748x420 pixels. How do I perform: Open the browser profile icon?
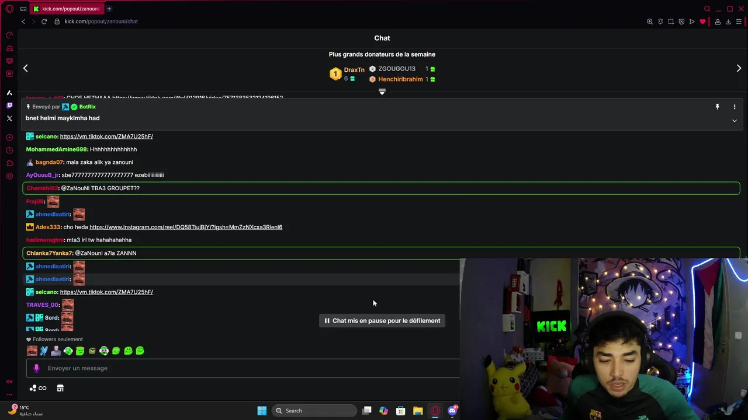718,22
